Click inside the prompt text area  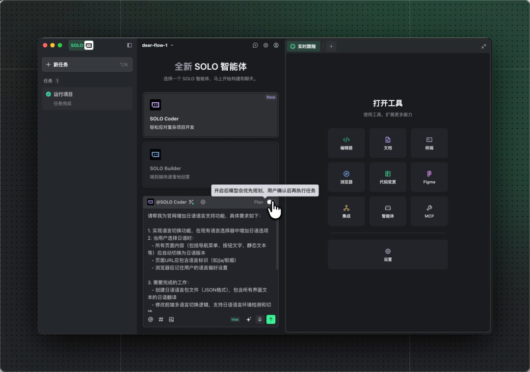[x=209, y=260]
